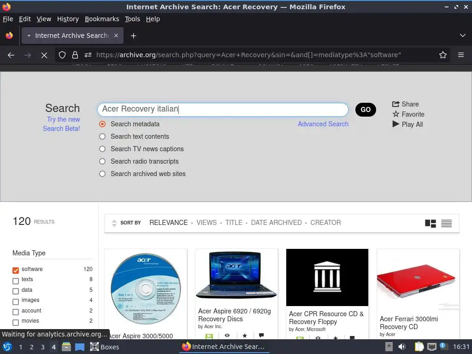Sort results by RELEVANCE
The height and width of the screenshot is (354, 472).
coord(169,223)
